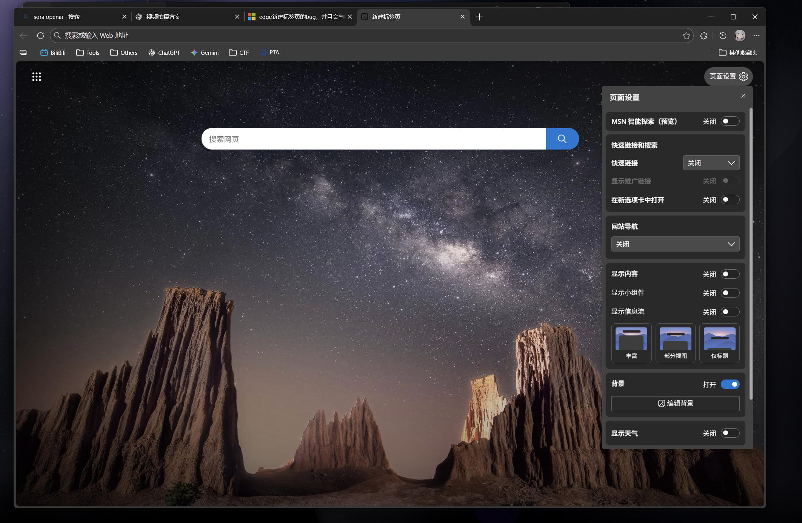Add page to favorites star icon

[x=686, y=35]
